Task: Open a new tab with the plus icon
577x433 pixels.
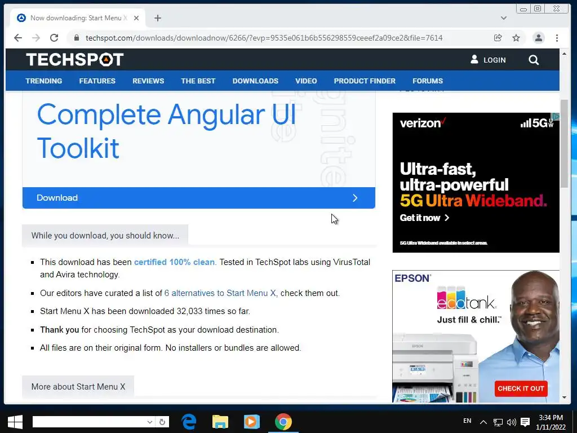Action: click(158, 18)
